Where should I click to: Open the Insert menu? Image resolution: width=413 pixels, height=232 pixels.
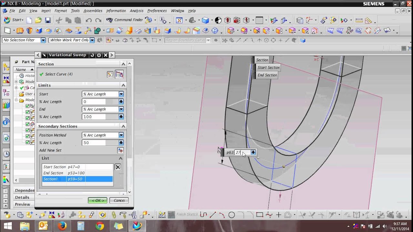pos(46,11)
